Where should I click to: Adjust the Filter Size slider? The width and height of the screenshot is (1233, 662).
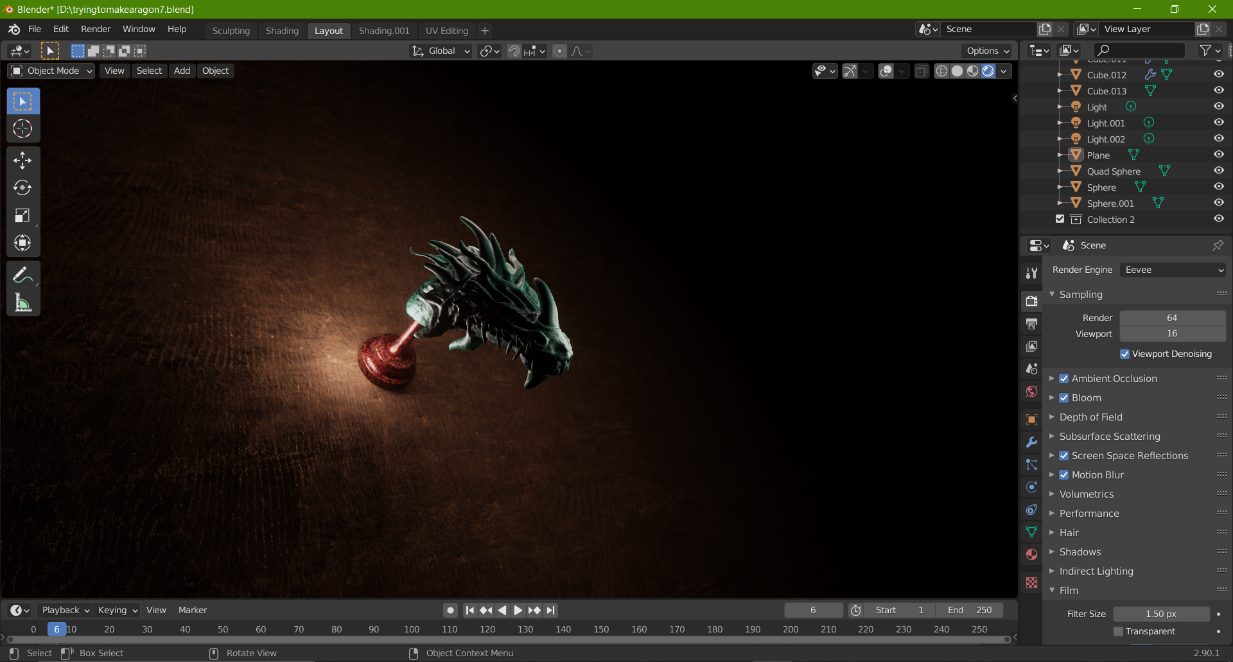(x=1160, y=614)
